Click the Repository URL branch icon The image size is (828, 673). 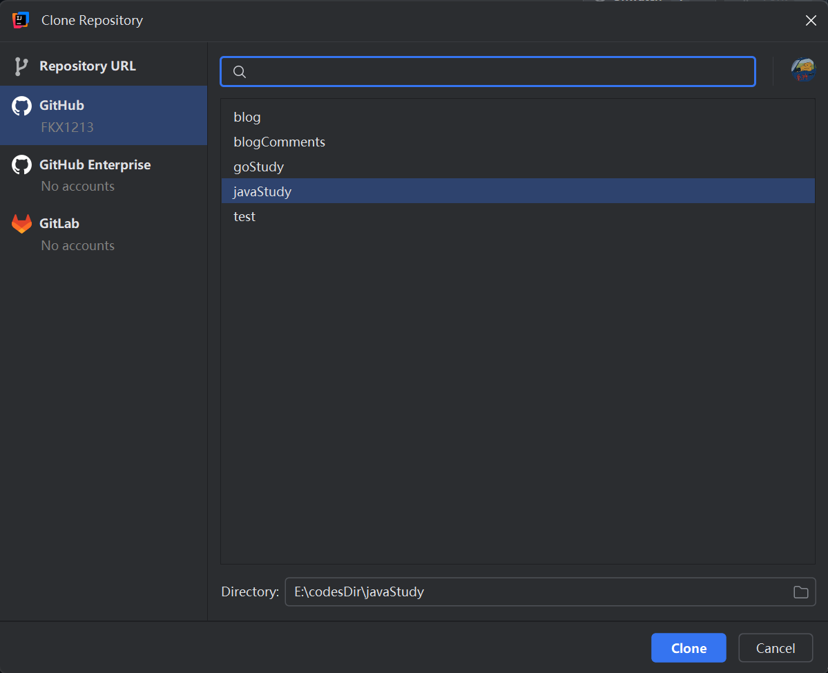coord(21,66)
